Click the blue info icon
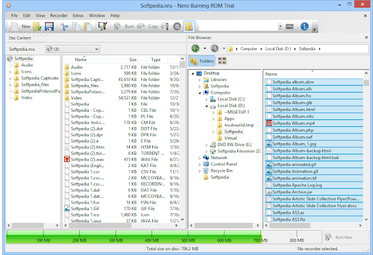The width and height of the screenshot is (373, 255). (304, 26)
